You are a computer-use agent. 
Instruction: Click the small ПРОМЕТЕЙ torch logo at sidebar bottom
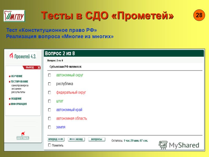[x=23, y=136]
